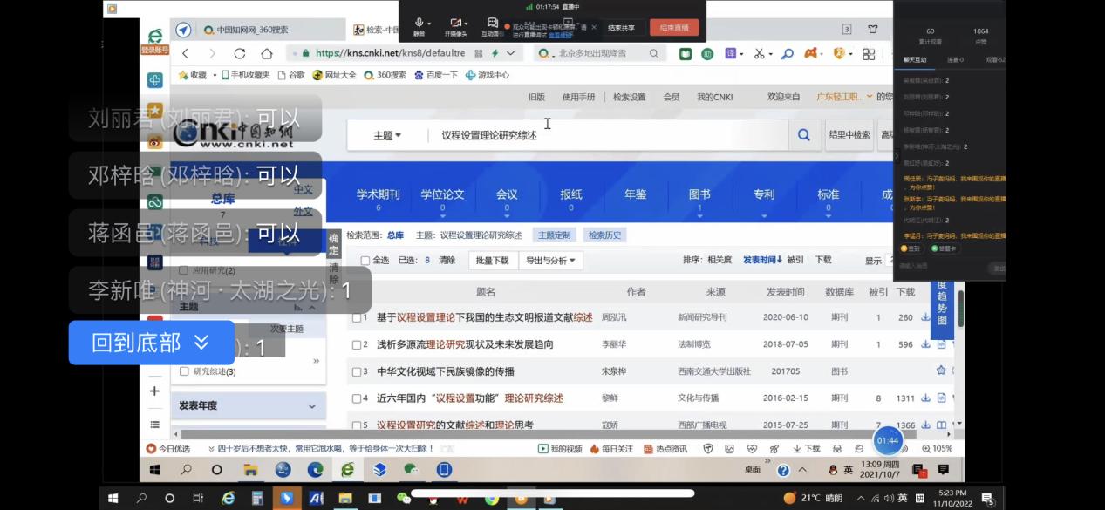
Task: Toggle the 全选 select-all checkbox
Action: point(365,261)
